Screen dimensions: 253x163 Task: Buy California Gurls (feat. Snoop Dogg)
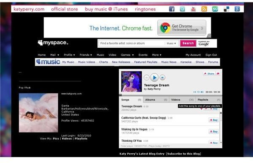pos(214,120)
